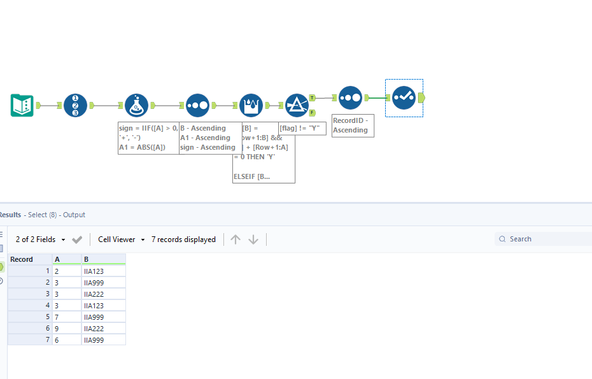Select the Filter tool
This screenshot has height=379, width=592.
coord(297,106)
